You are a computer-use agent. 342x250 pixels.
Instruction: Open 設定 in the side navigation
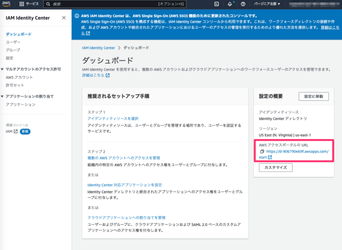[10, 58]
